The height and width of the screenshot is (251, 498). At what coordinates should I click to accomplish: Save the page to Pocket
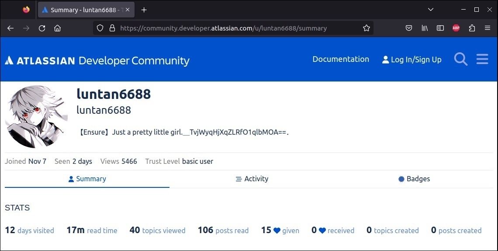(409, 28)
